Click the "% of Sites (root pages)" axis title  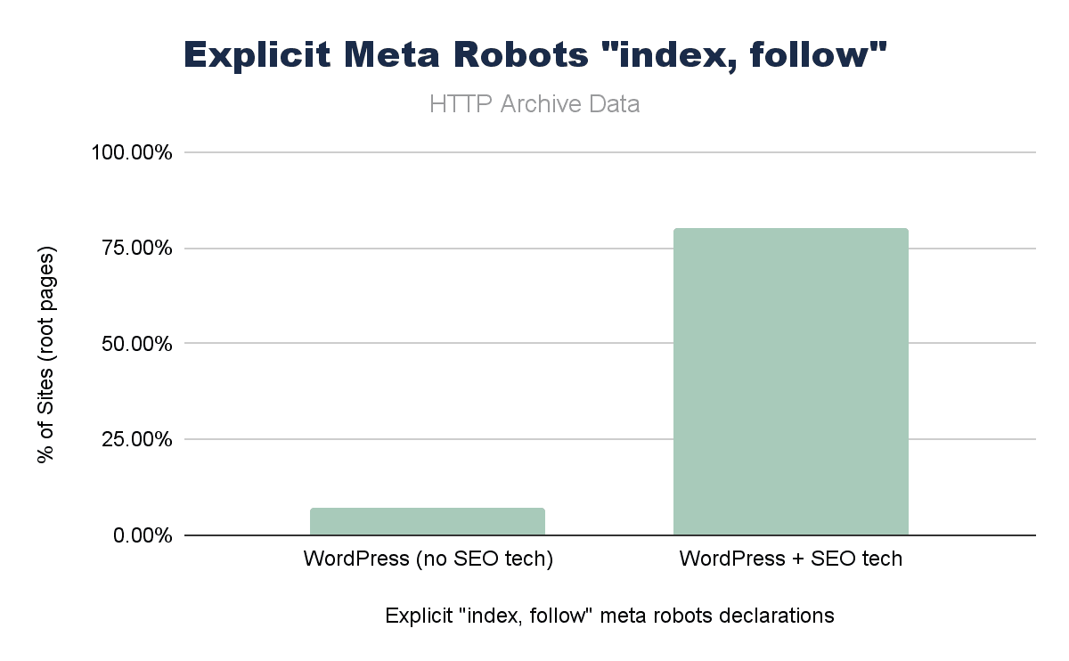coord(46,353)
